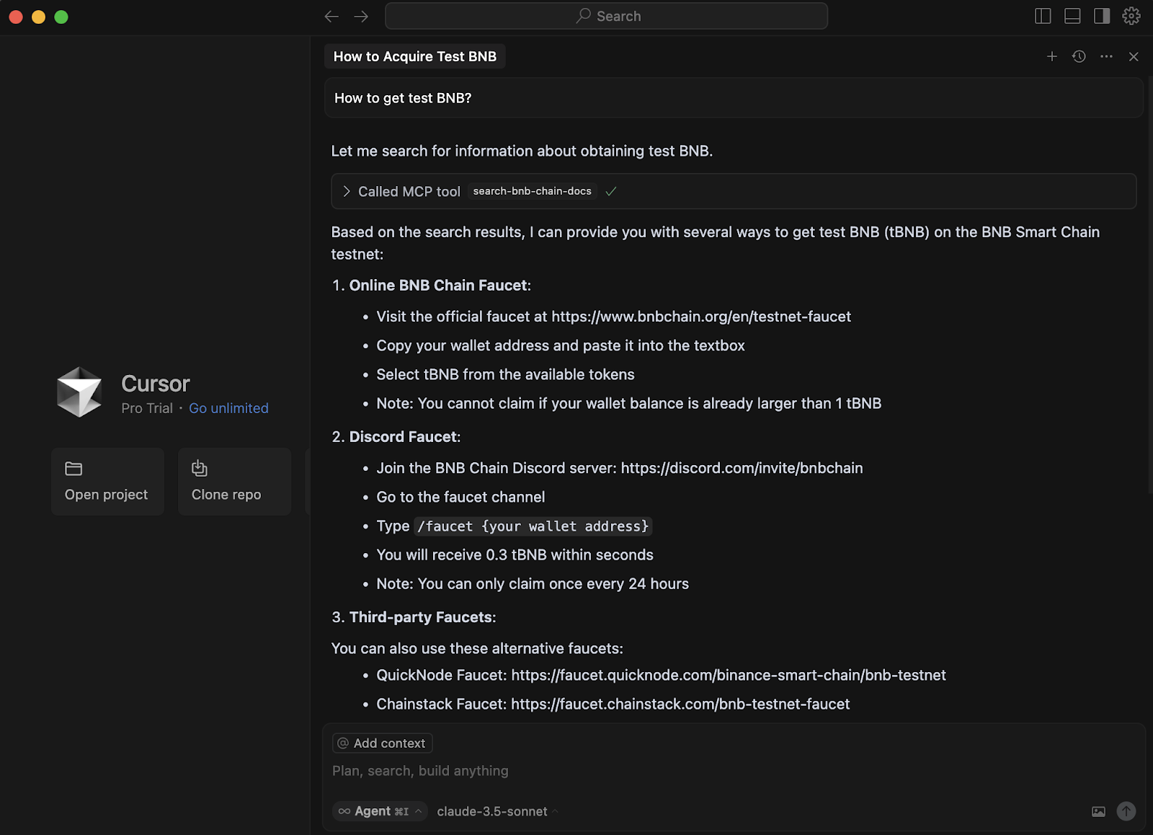
Task: Select the How to Acquire Test BNB tab
Action: point(415,56)
